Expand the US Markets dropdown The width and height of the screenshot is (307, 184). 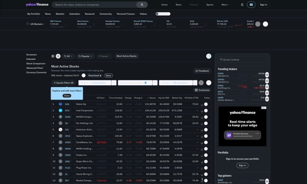[37, 24]
